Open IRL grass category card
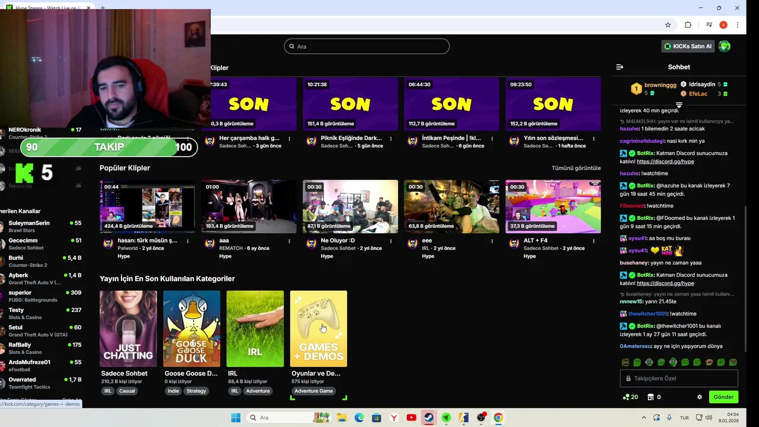This screenshot has width=759, height=427. coord(255,329)
